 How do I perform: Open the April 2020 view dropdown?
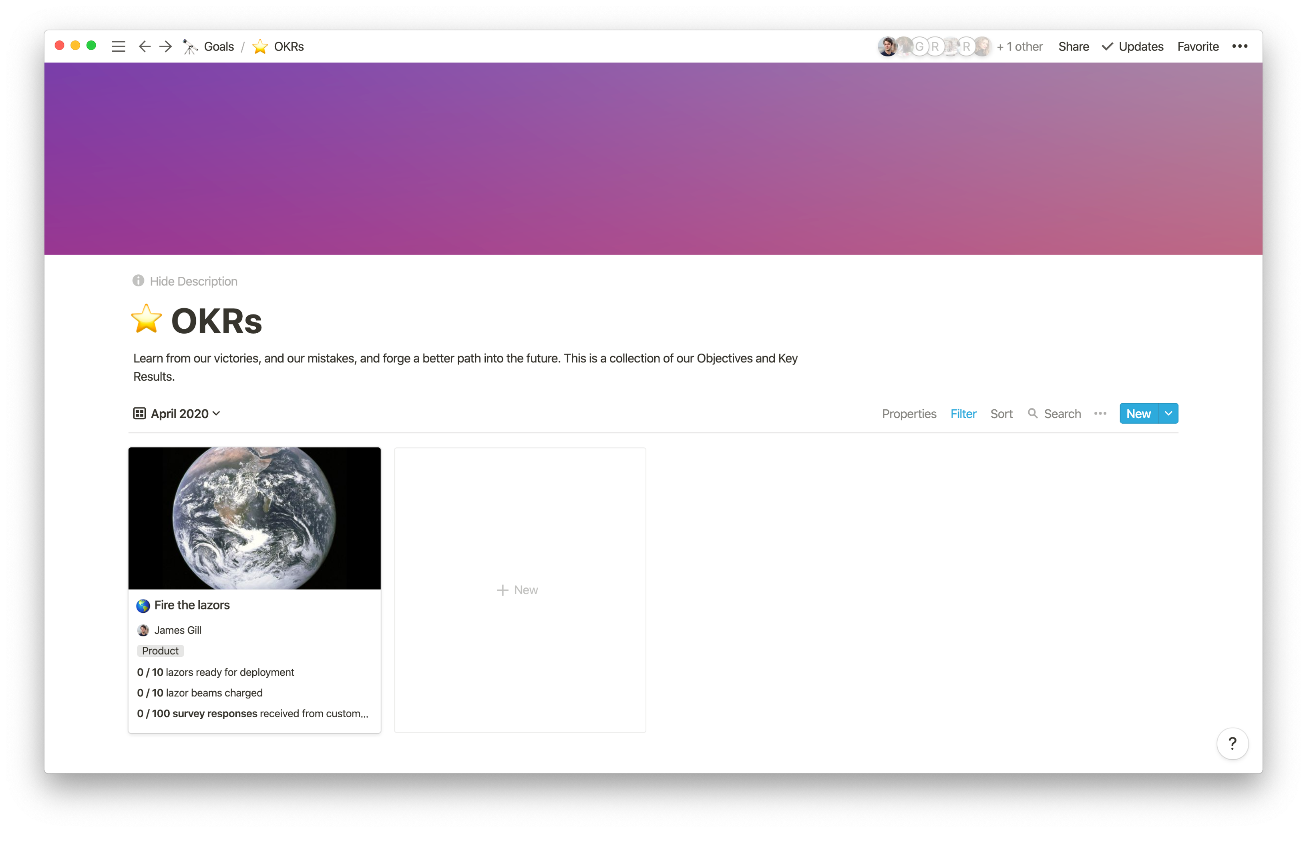click(177, 413)
